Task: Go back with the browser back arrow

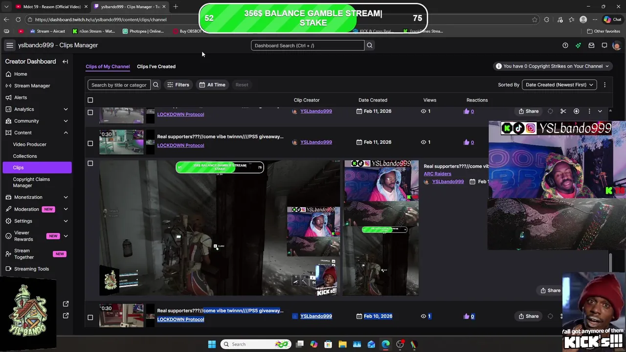Action: click(x=6, y=20)
